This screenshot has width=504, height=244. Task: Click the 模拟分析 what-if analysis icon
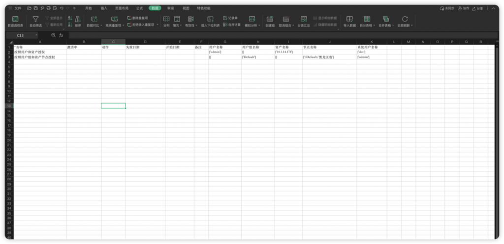252,19
